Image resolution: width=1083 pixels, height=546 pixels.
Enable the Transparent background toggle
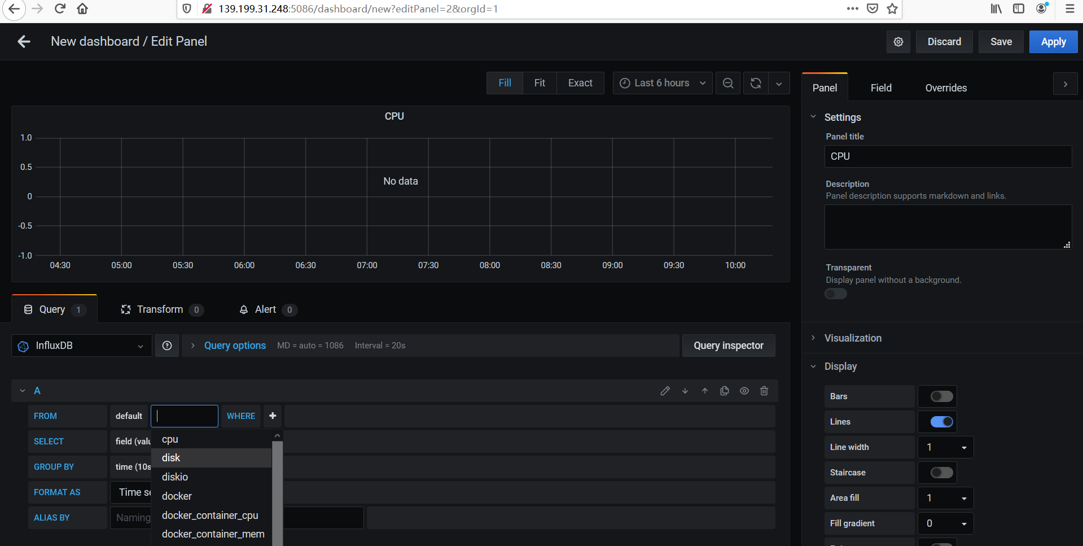(x=835, y=294)
